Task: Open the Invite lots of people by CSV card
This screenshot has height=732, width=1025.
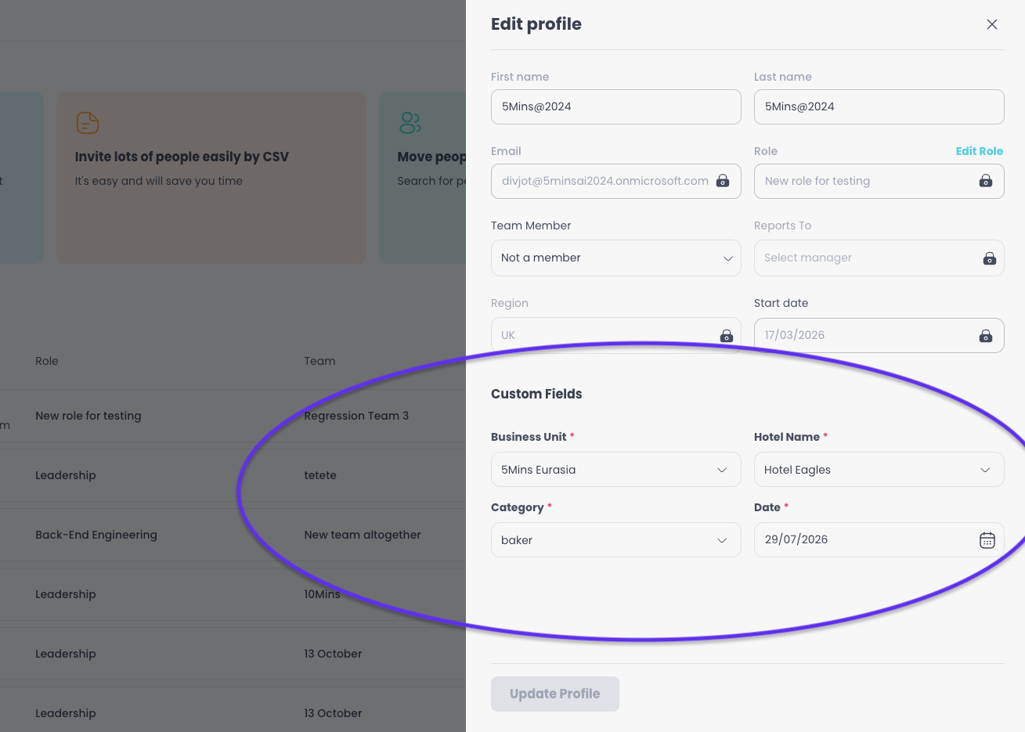Action: 211,178
